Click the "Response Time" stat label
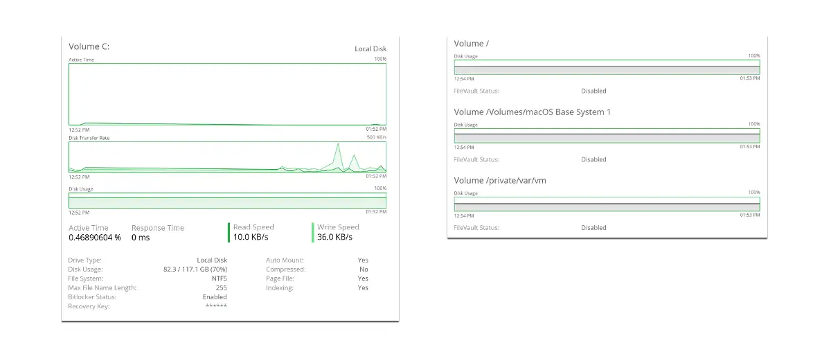This screenshot has height=354, width=831. (x=158, y=228)
